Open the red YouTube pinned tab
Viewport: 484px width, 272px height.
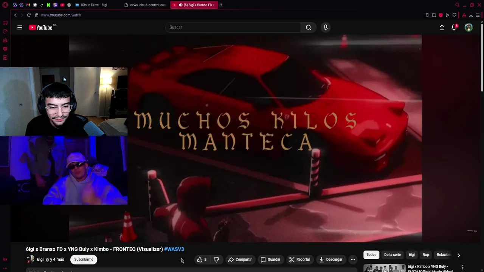(x=62, y=5)
